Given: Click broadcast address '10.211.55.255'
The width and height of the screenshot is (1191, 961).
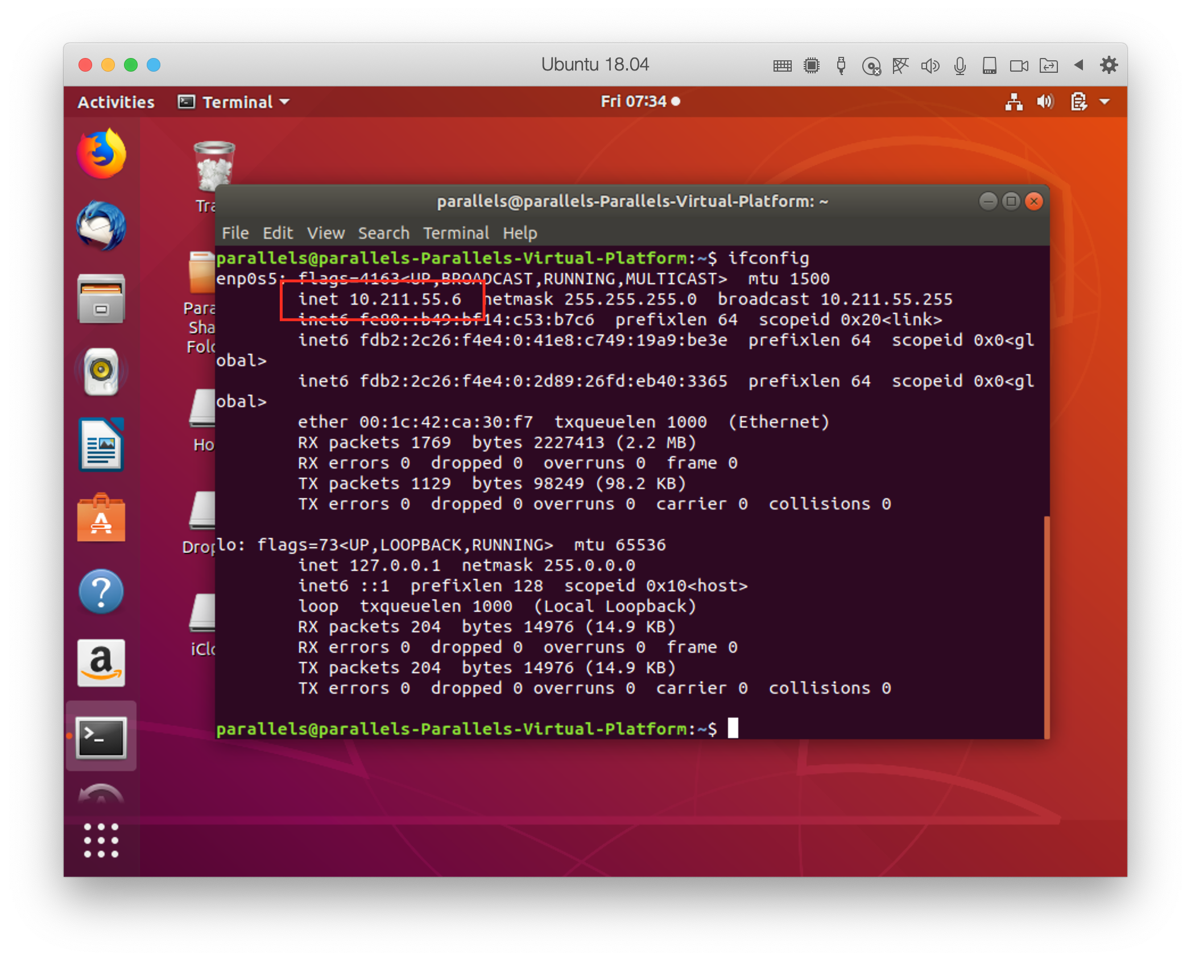Looking at the screenshot, I should tap(886, 299).
